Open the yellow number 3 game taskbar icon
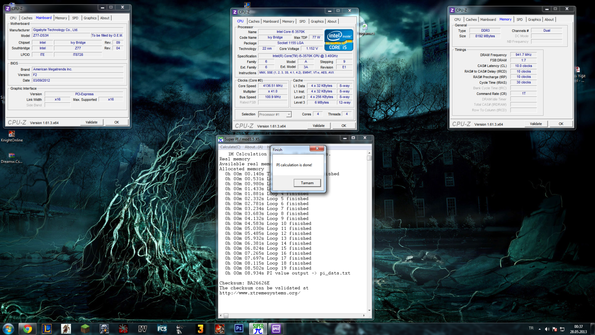The image size is (595, 335). pyautogui.click(x=200, y=329)
